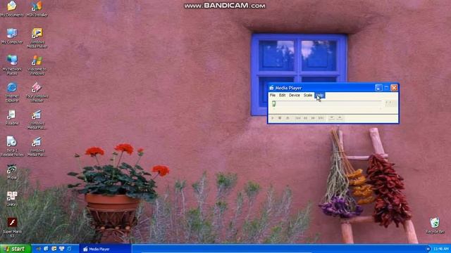Open the File menu in Media Player
The height and width of the screenshot is (253, 451).
pos(273,96)
